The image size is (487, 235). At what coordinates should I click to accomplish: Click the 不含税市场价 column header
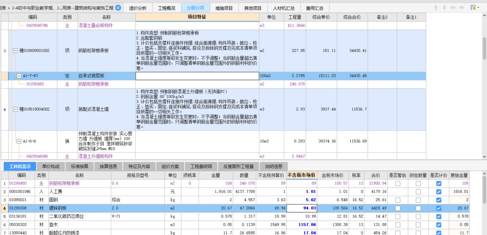(x=301, y=175)
